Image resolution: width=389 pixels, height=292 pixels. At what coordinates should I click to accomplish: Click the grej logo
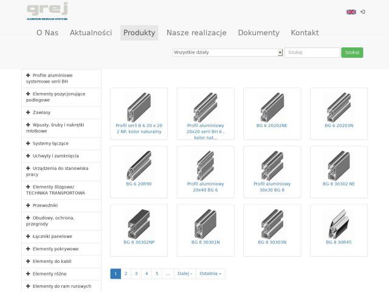pos(47,11)
